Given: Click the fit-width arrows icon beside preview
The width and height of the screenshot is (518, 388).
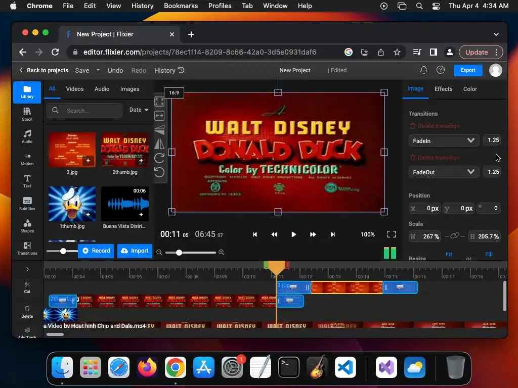Looking at the screenshot, I should coord(159,116).
